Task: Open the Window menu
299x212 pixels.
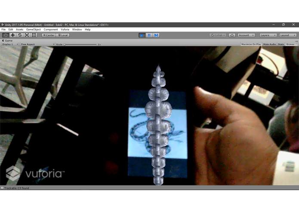Action: [x=77, y=30]
